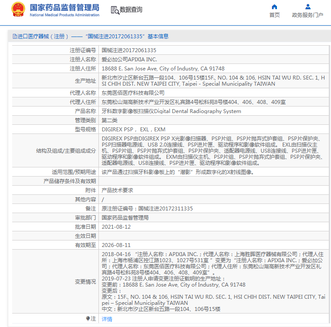Viewport: 331px width, 327px height.
Task: Select 第二类 management category value
Action: [109, 120]
